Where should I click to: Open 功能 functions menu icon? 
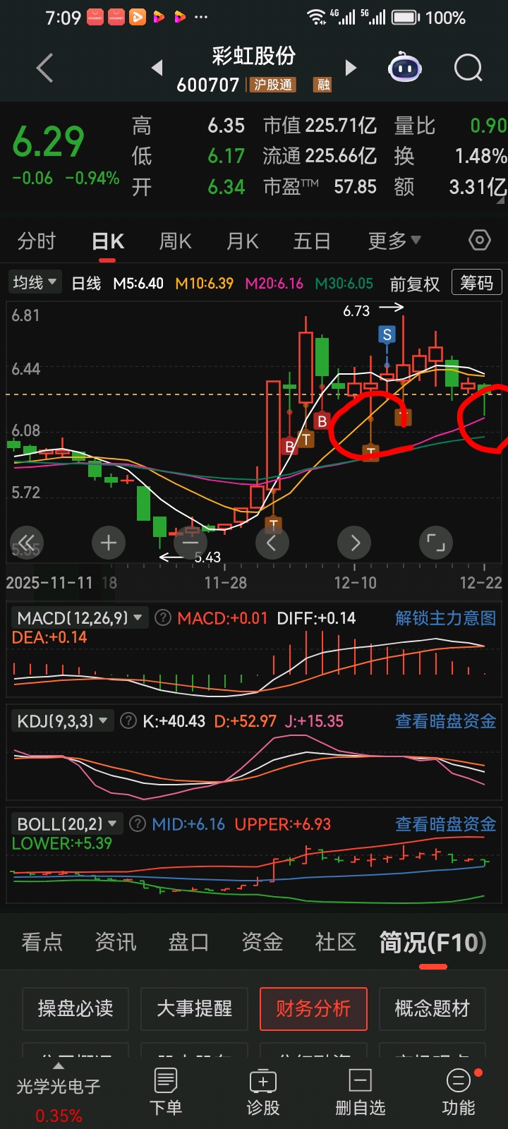coord(459,1091)
